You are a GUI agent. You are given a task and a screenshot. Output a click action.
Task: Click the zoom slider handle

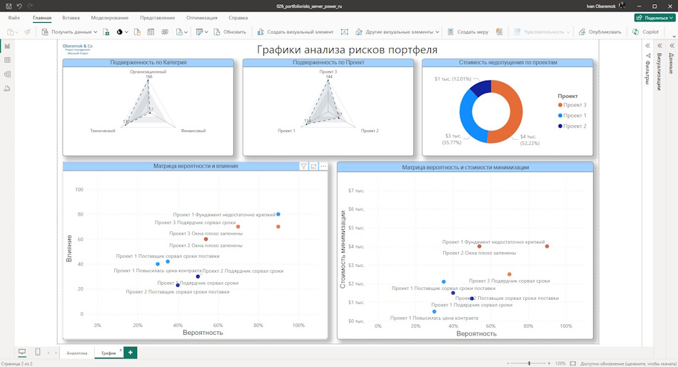pyautogui.click(x=530, y=363)
